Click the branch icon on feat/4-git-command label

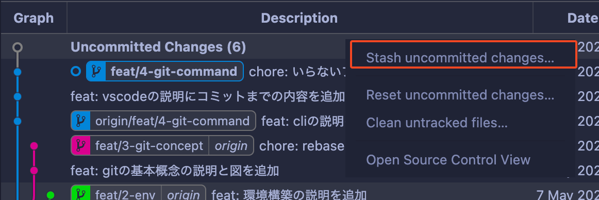click(96, 71)
